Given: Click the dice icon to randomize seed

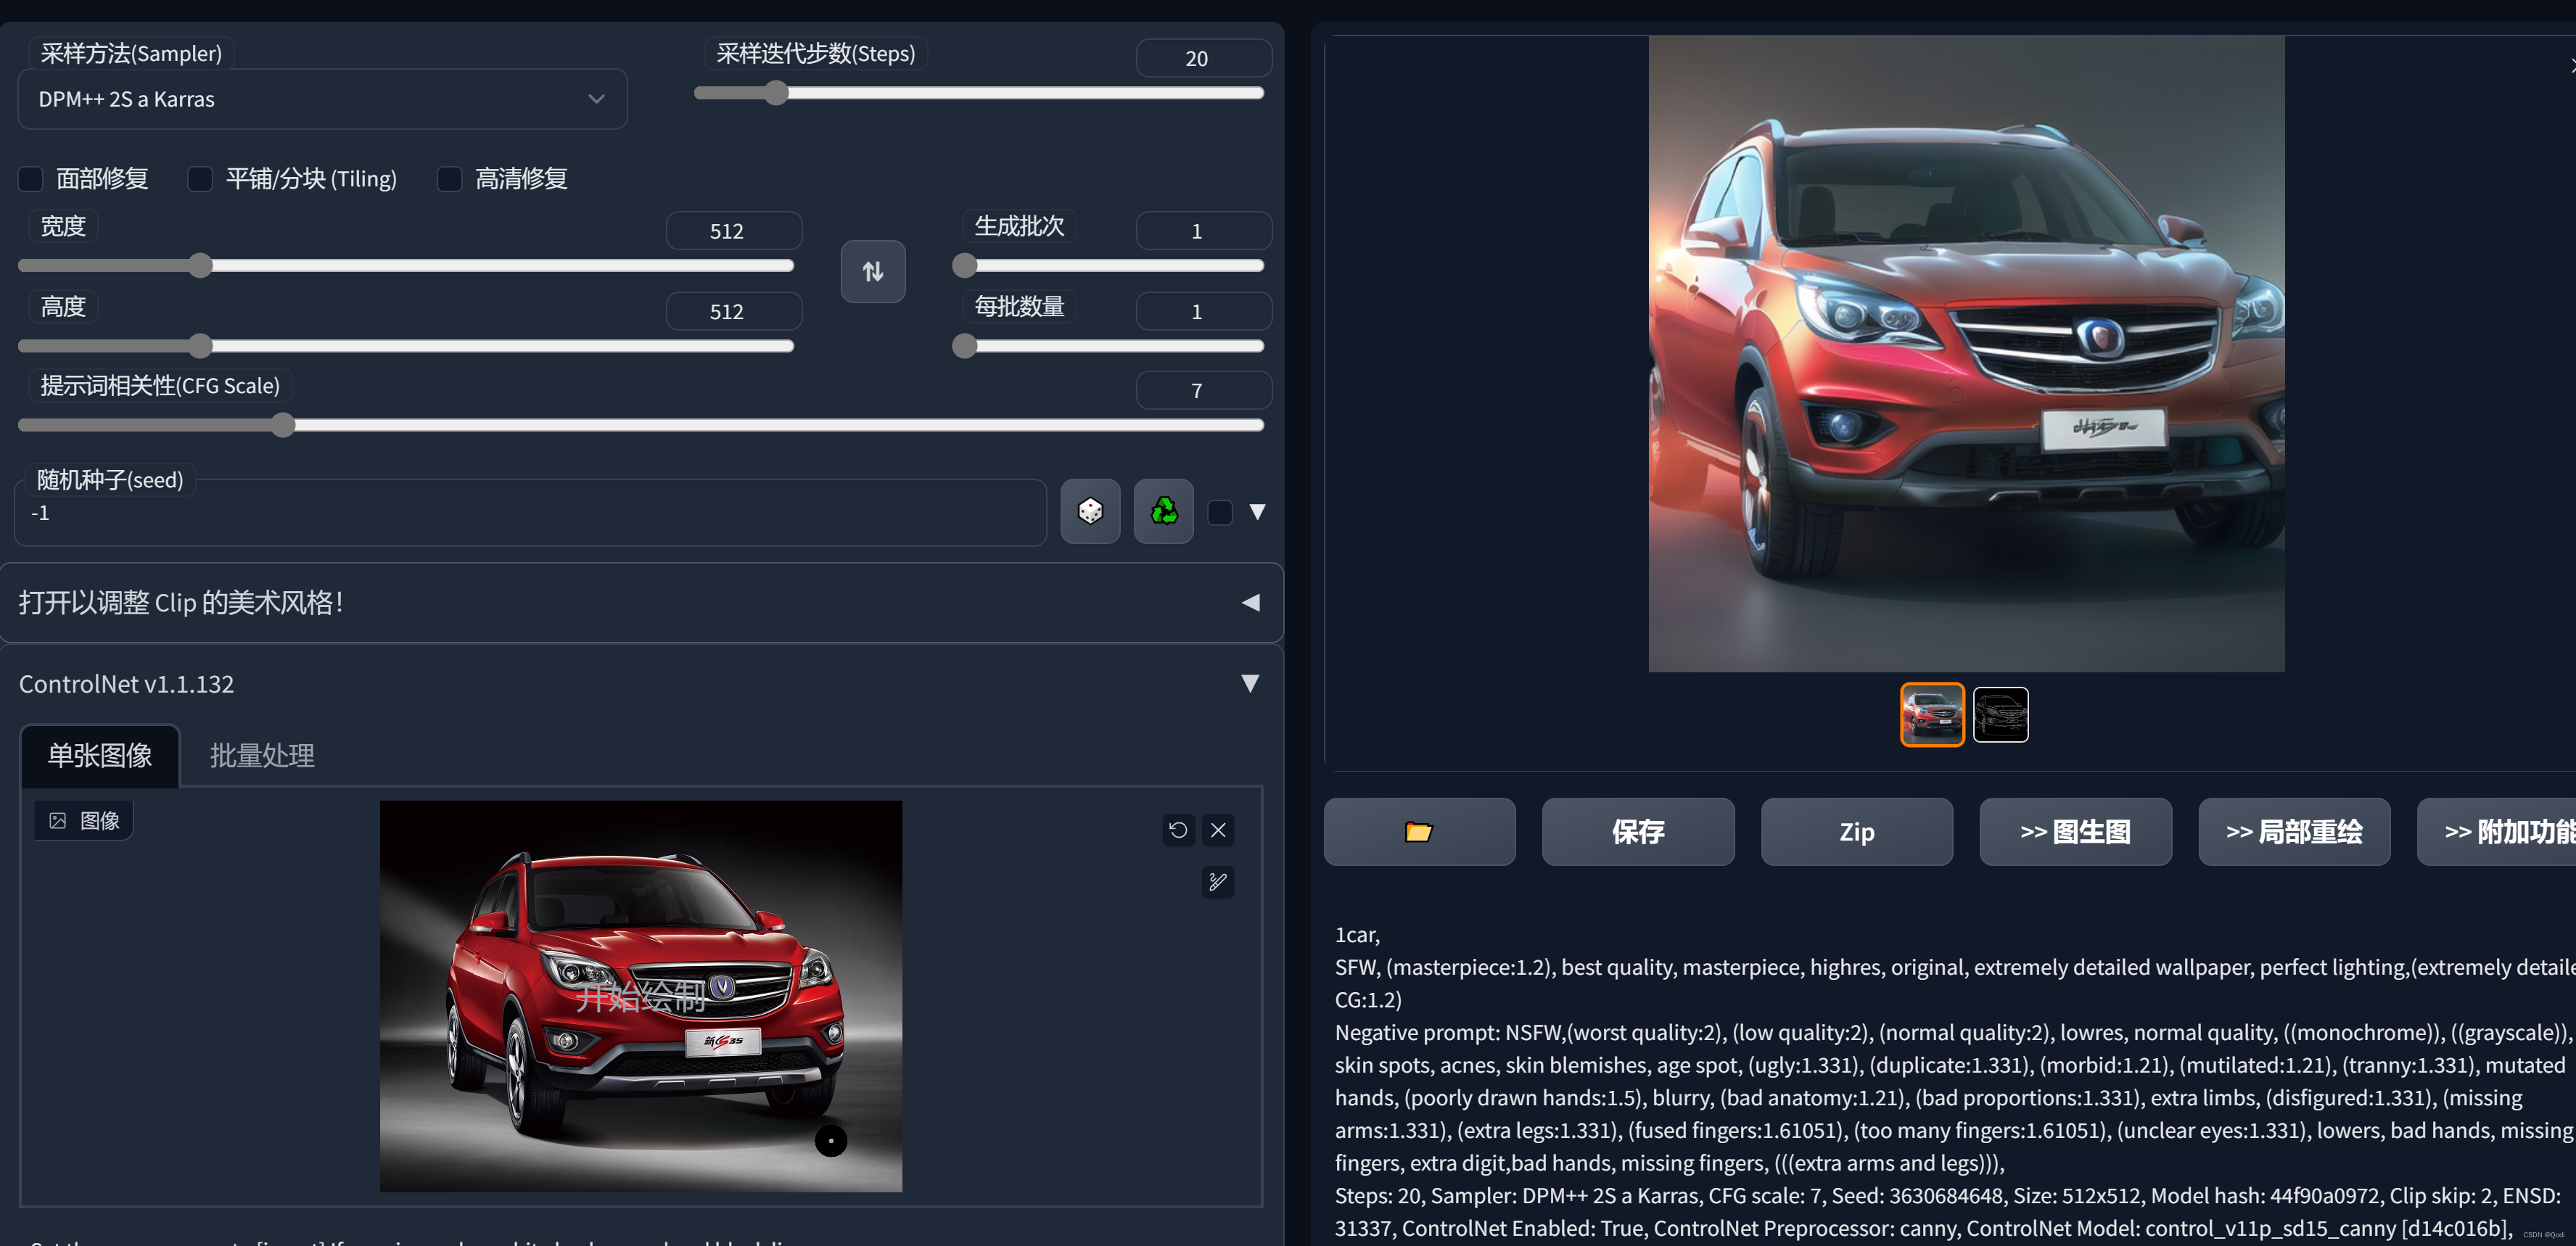Looking at the screenshot, I should pos(1090,511).
